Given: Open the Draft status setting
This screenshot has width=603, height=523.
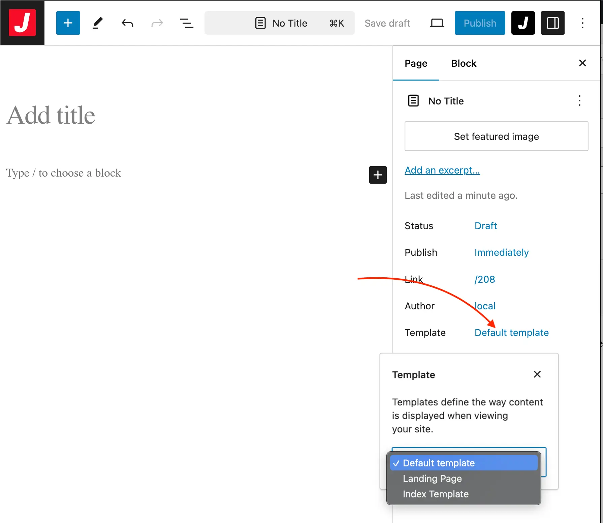Looking at the screenshot, I should tap(485, 226).
